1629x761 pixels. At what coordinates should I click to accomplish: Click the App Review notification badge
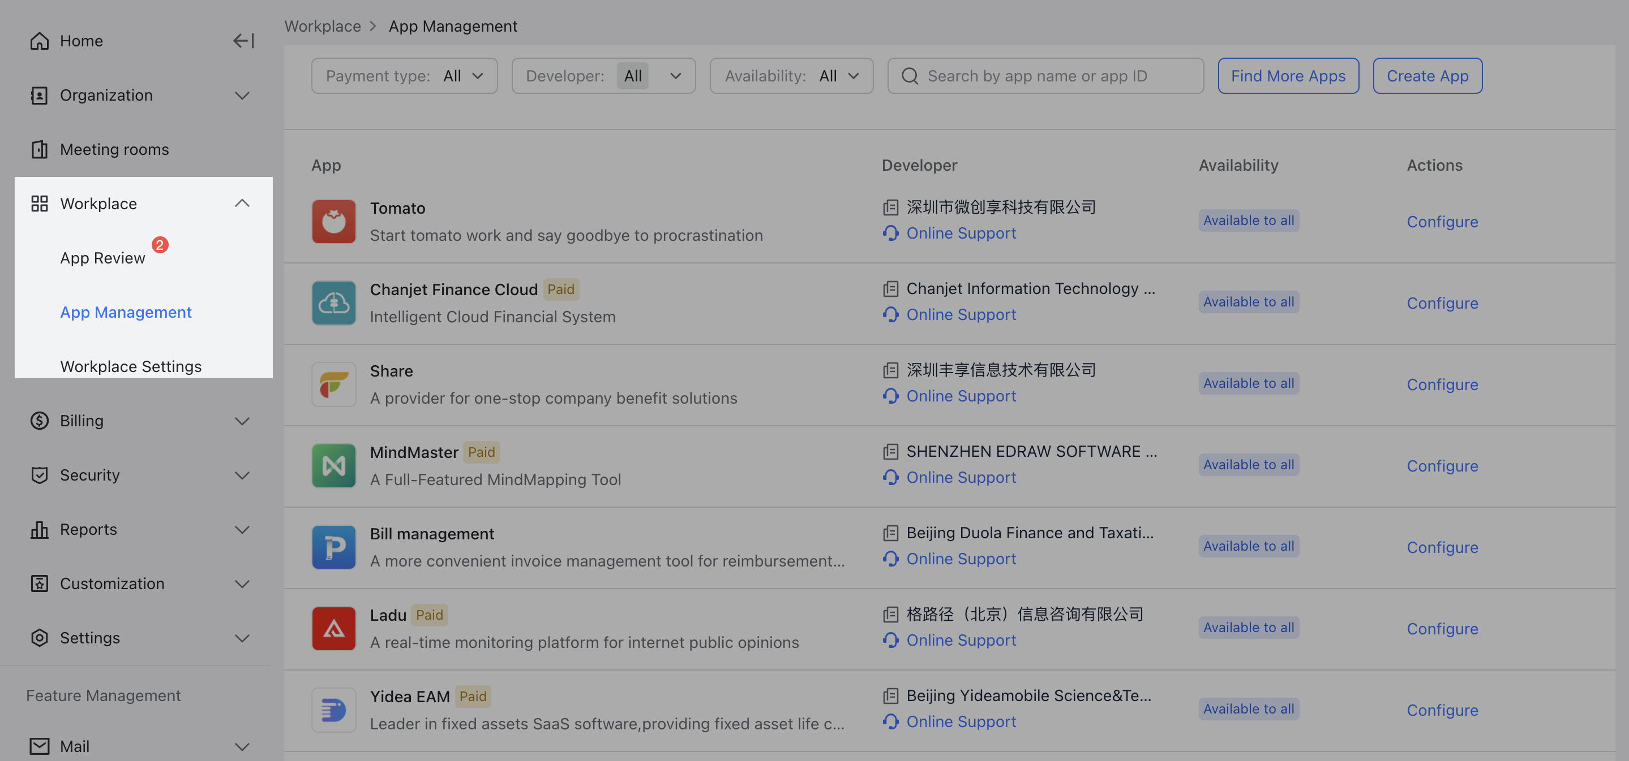(x=160, y=245)
